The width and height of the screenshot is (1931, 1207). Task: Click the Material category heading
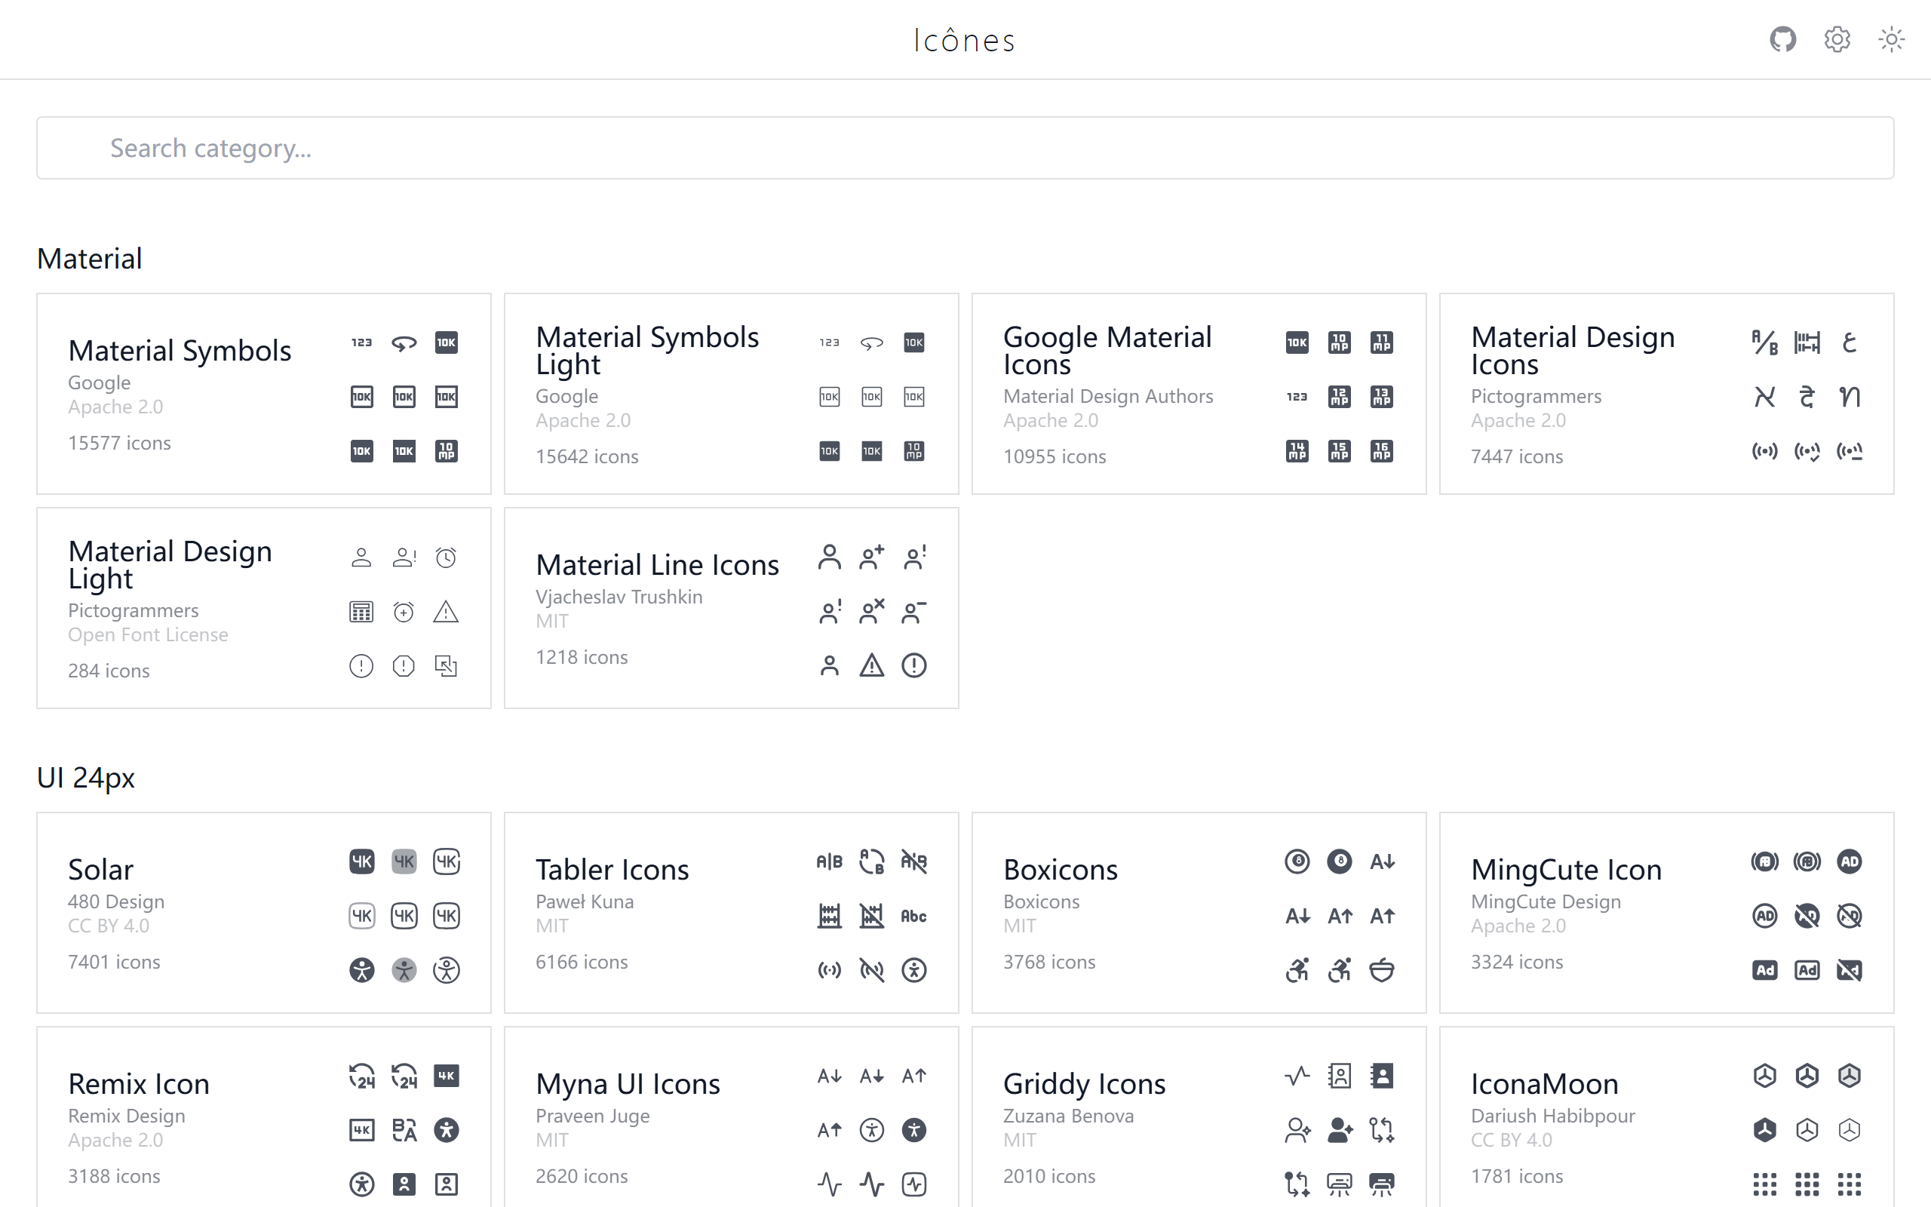point(89,259)
